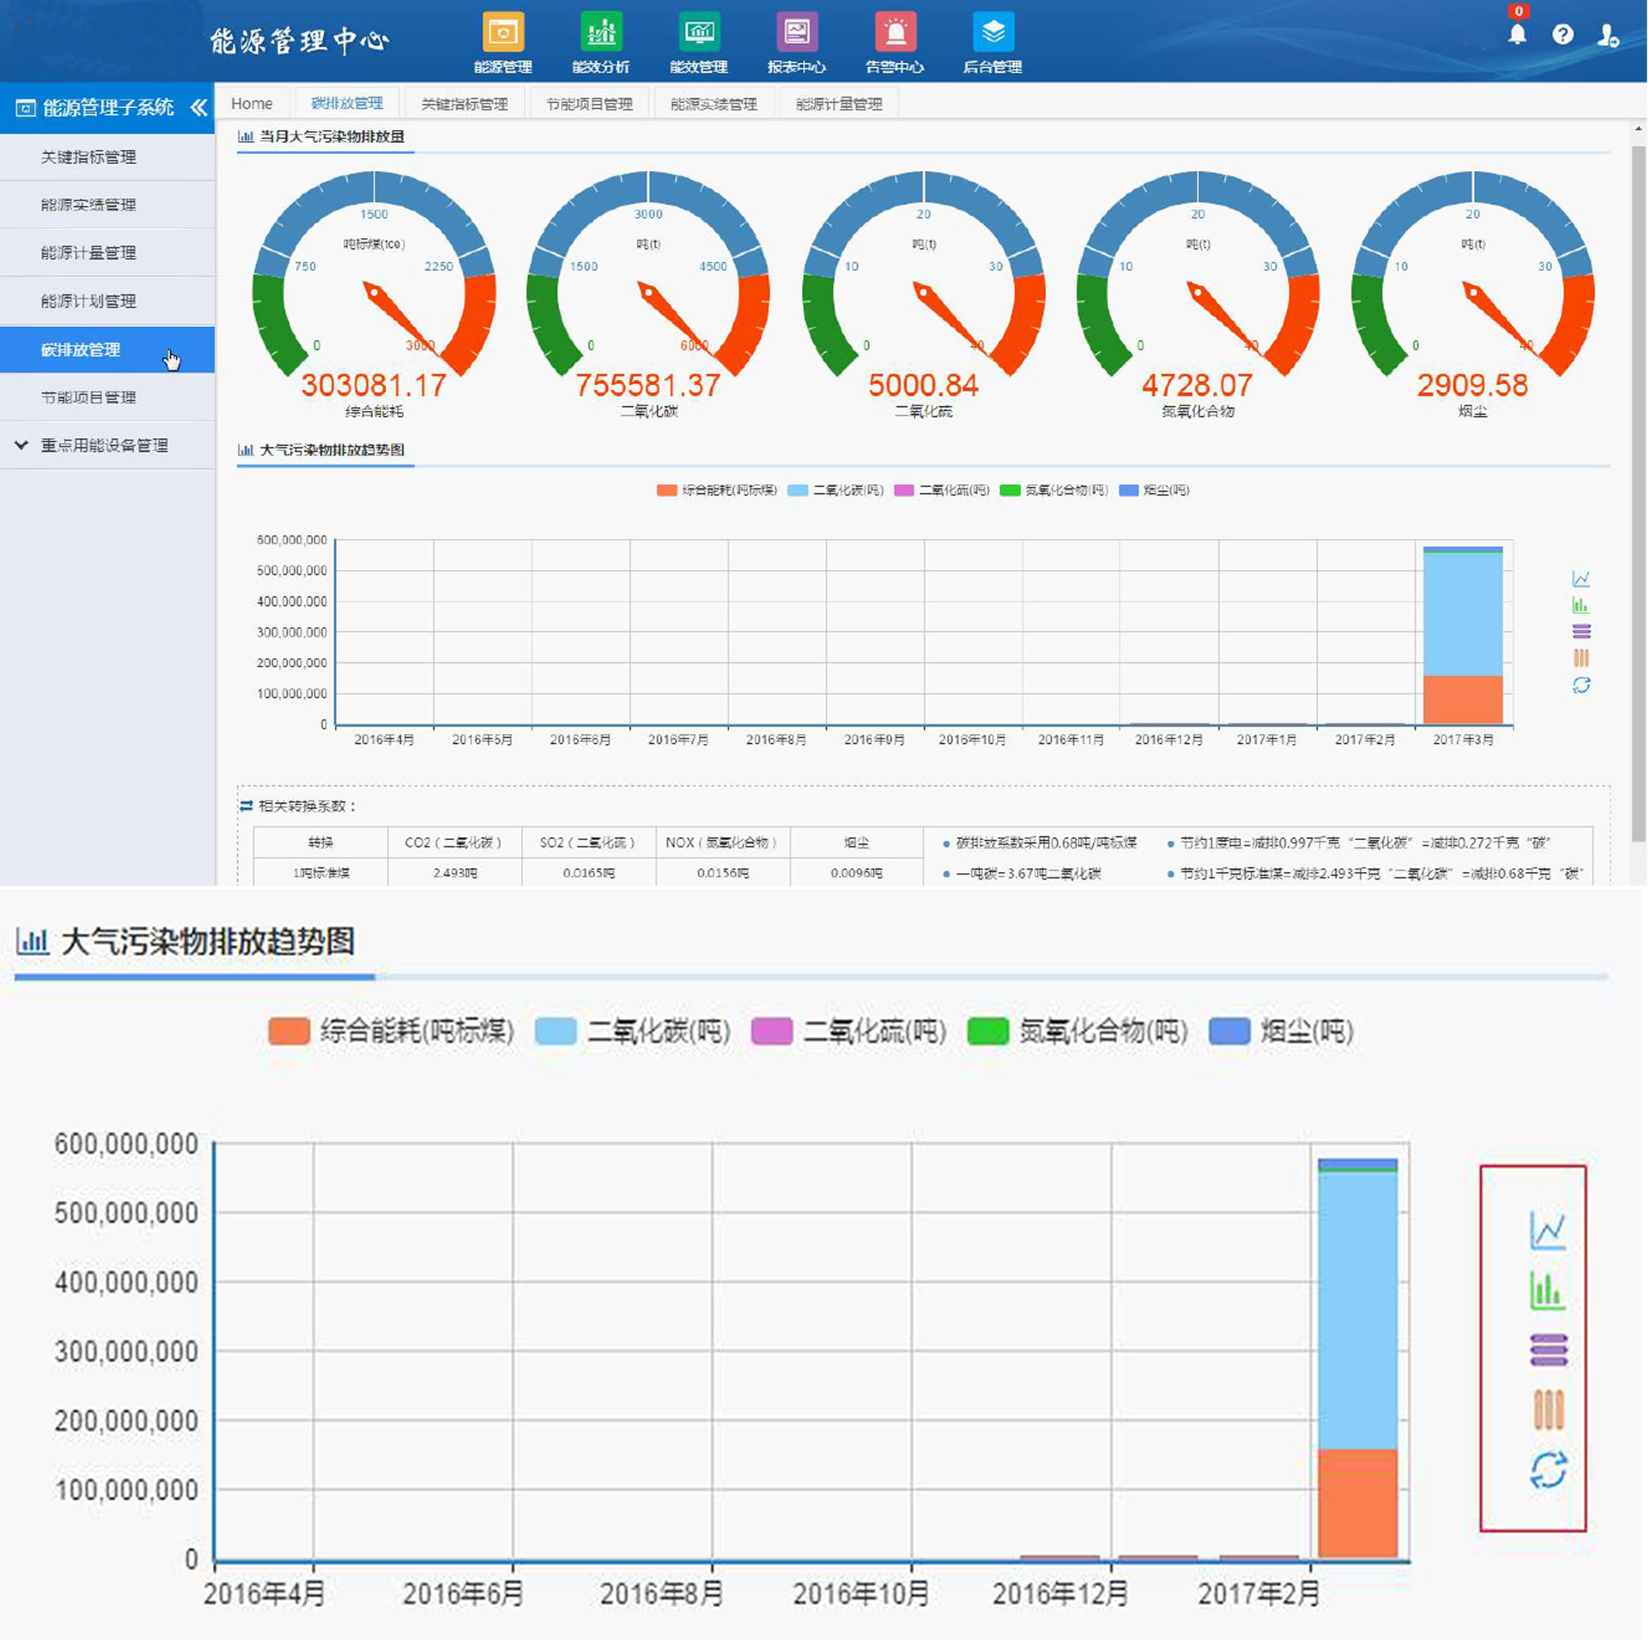This screenshot has height=1640, width=1648.
Task: Click the 0.0165吨 SO2 table cell
Action: tap(589, 873)
